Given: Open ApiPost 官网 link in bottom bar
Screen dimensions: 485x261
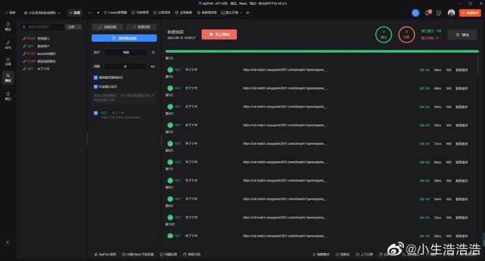Looking at the screenshot, I should [x=105, y=254].
